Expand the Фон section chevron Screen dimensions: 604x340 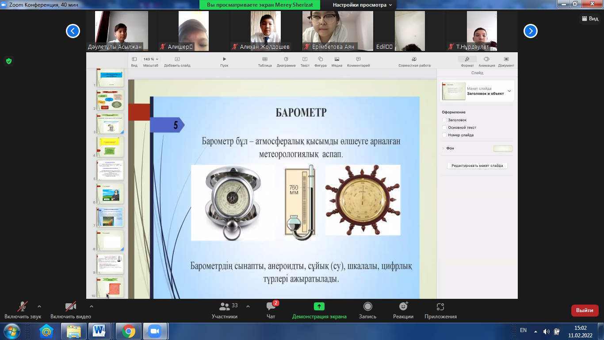443,148
